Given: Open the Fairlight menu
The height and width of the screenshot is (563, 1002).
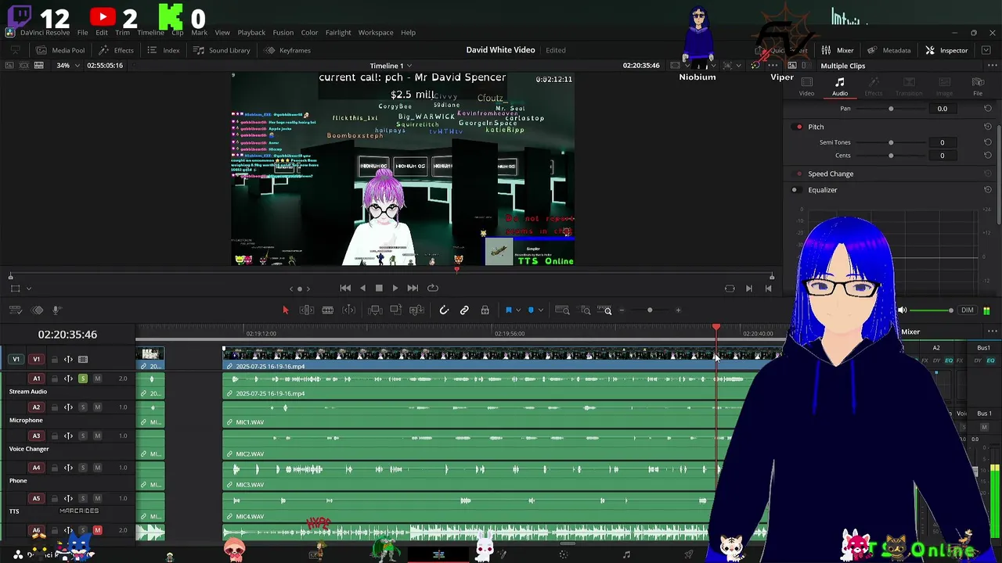Looking at the screenshot, I should 338,33.
